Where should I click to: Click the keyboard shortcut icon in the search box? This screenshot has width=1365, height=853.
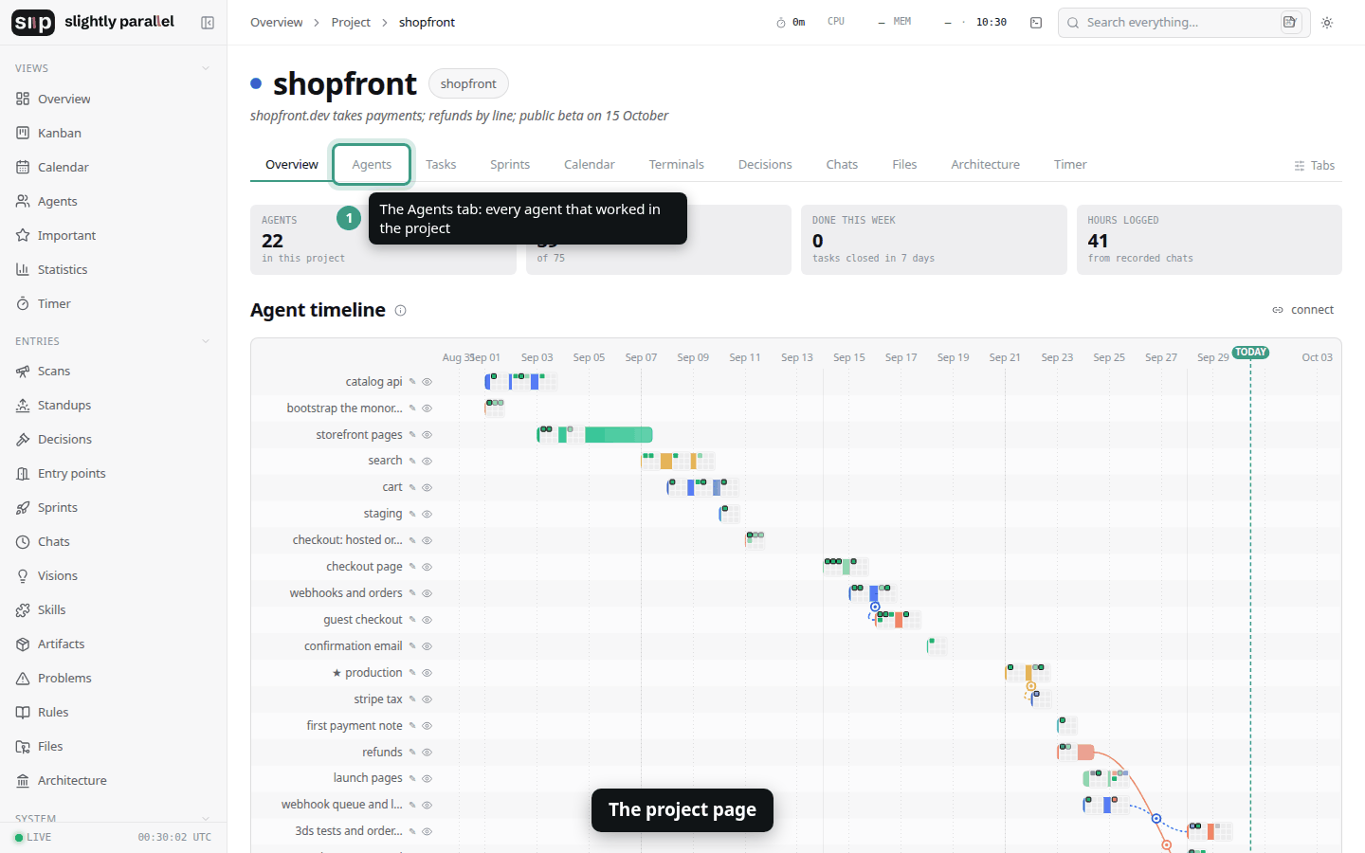pos(1290,22)
